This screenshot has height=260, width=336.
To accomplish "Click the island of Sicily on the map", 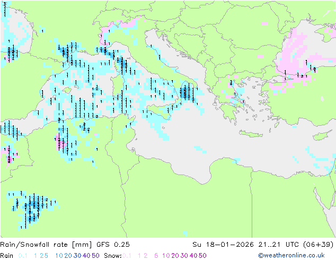I will [160, 111].
